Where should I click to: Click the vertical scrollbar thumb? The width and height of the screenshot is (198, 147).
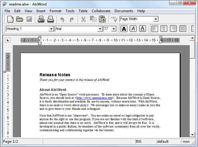coord(192,49)
